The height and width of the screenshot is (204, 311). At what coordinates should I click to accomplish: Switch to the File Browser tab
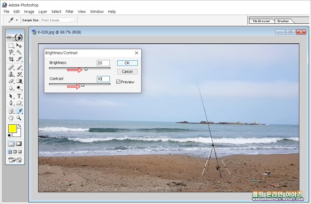pyautogui.click(x=261, y=21)
